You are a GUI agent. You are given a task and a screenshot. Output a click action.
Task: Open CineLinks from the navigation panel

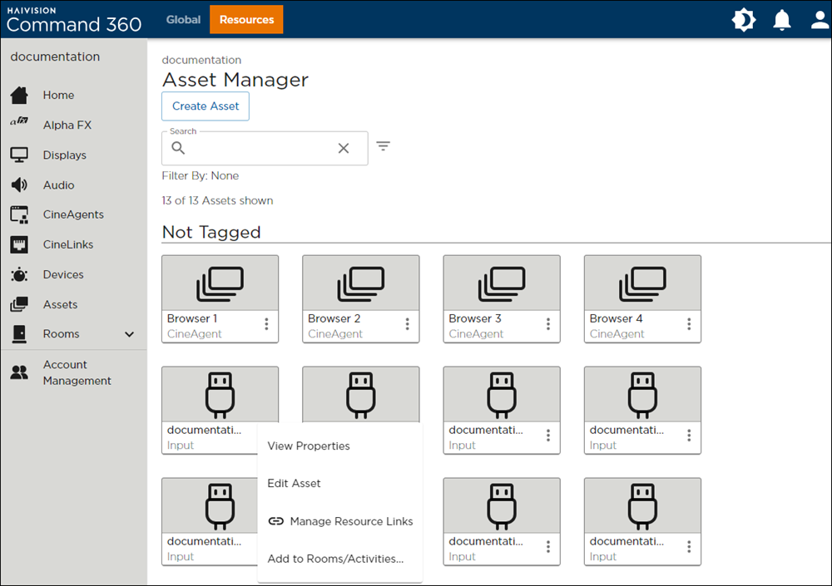(x=18, y=244)
